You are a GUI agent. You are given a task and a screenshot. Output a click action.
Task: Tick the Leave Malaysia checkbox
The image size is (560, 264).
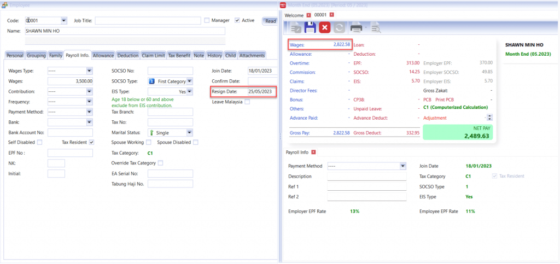247,102
